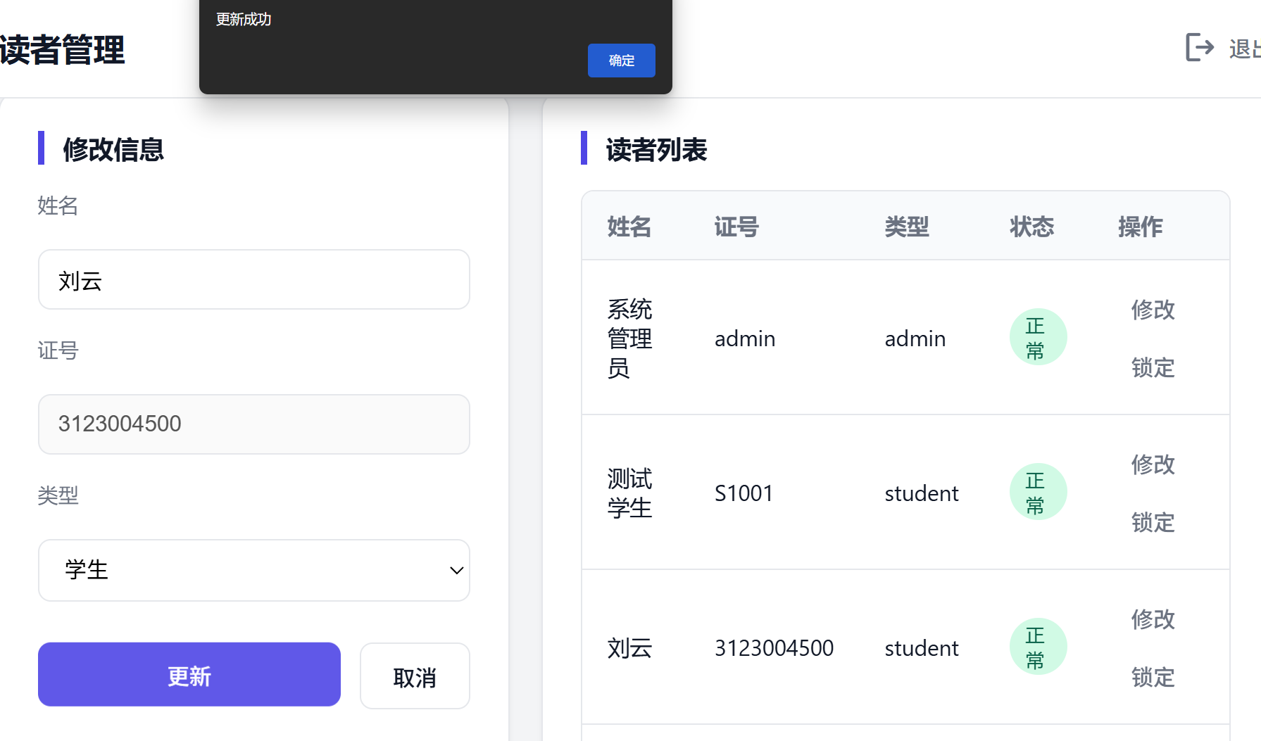Click the 证号 form label
This screenshot has width=1261, height=741.
click(58, 350)
